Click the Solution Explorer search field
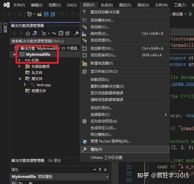194x184 pixels. 45,41
